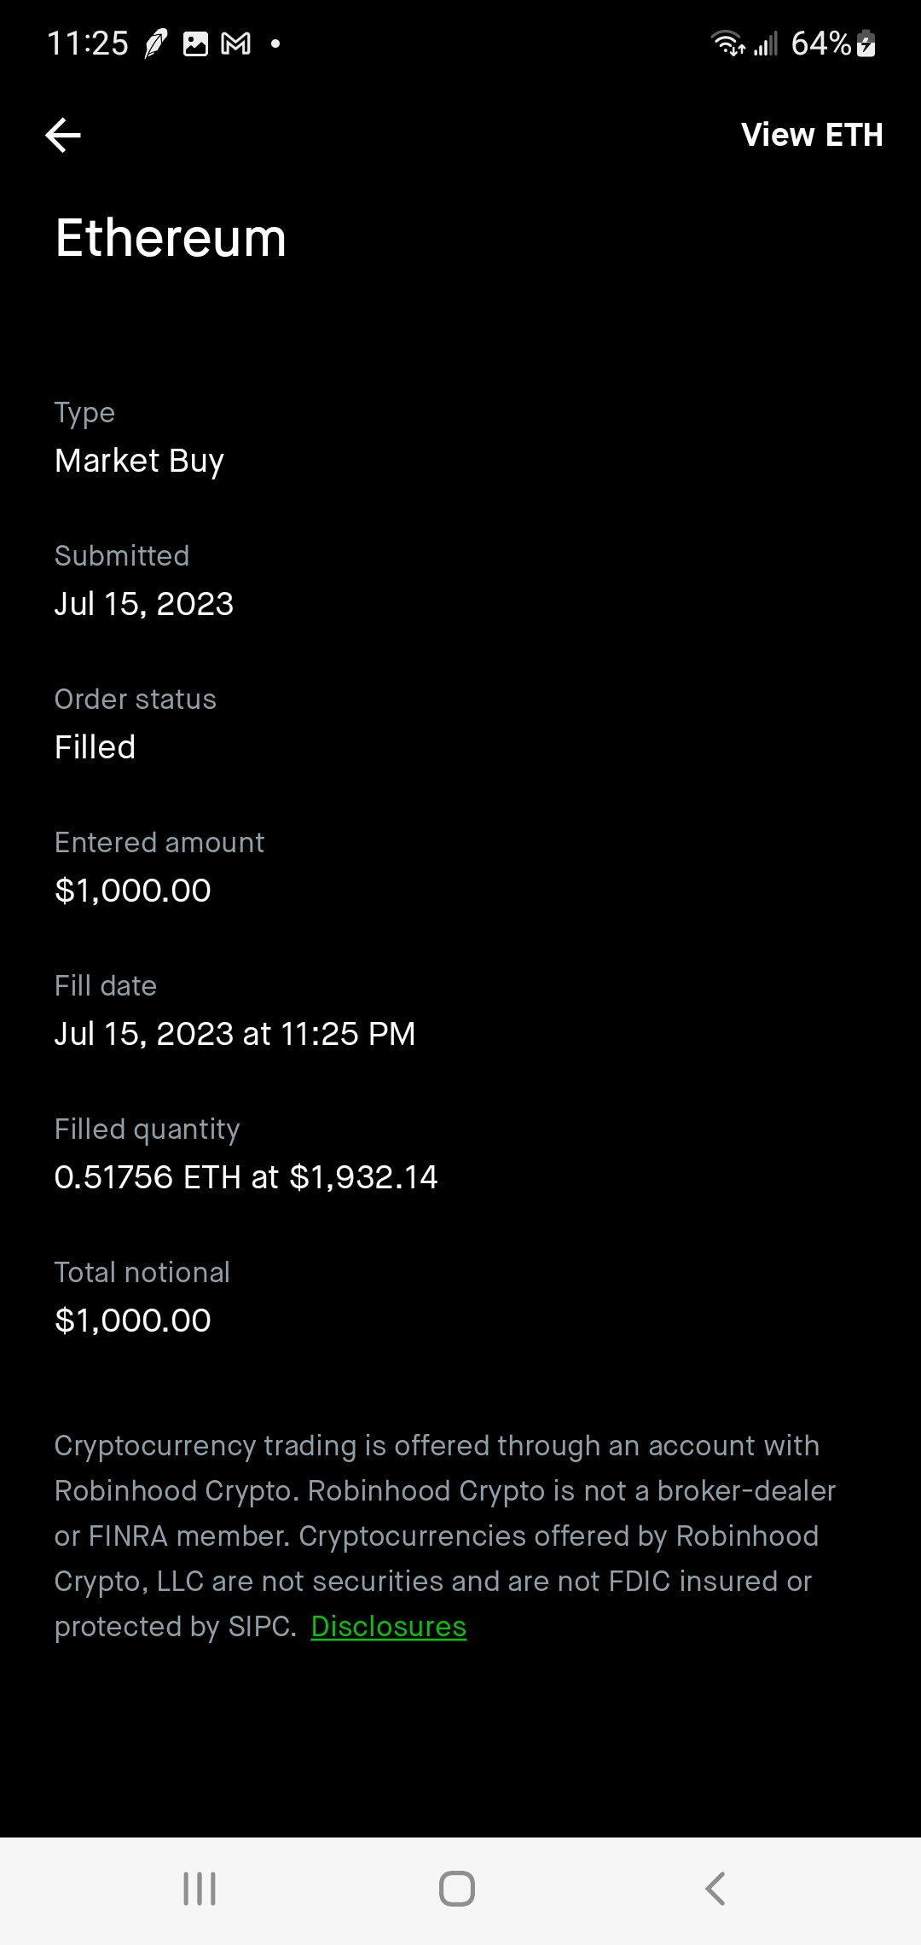Open the Disclosures link
Viewport: 921px width, 1945px height.
[x=388, y=1627]
